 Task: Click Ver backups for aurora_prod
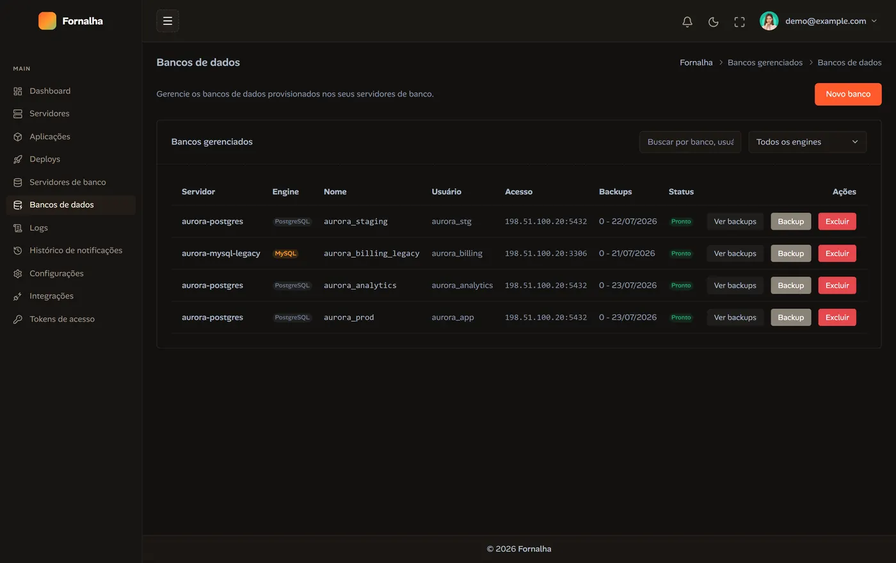click(735, 317)
